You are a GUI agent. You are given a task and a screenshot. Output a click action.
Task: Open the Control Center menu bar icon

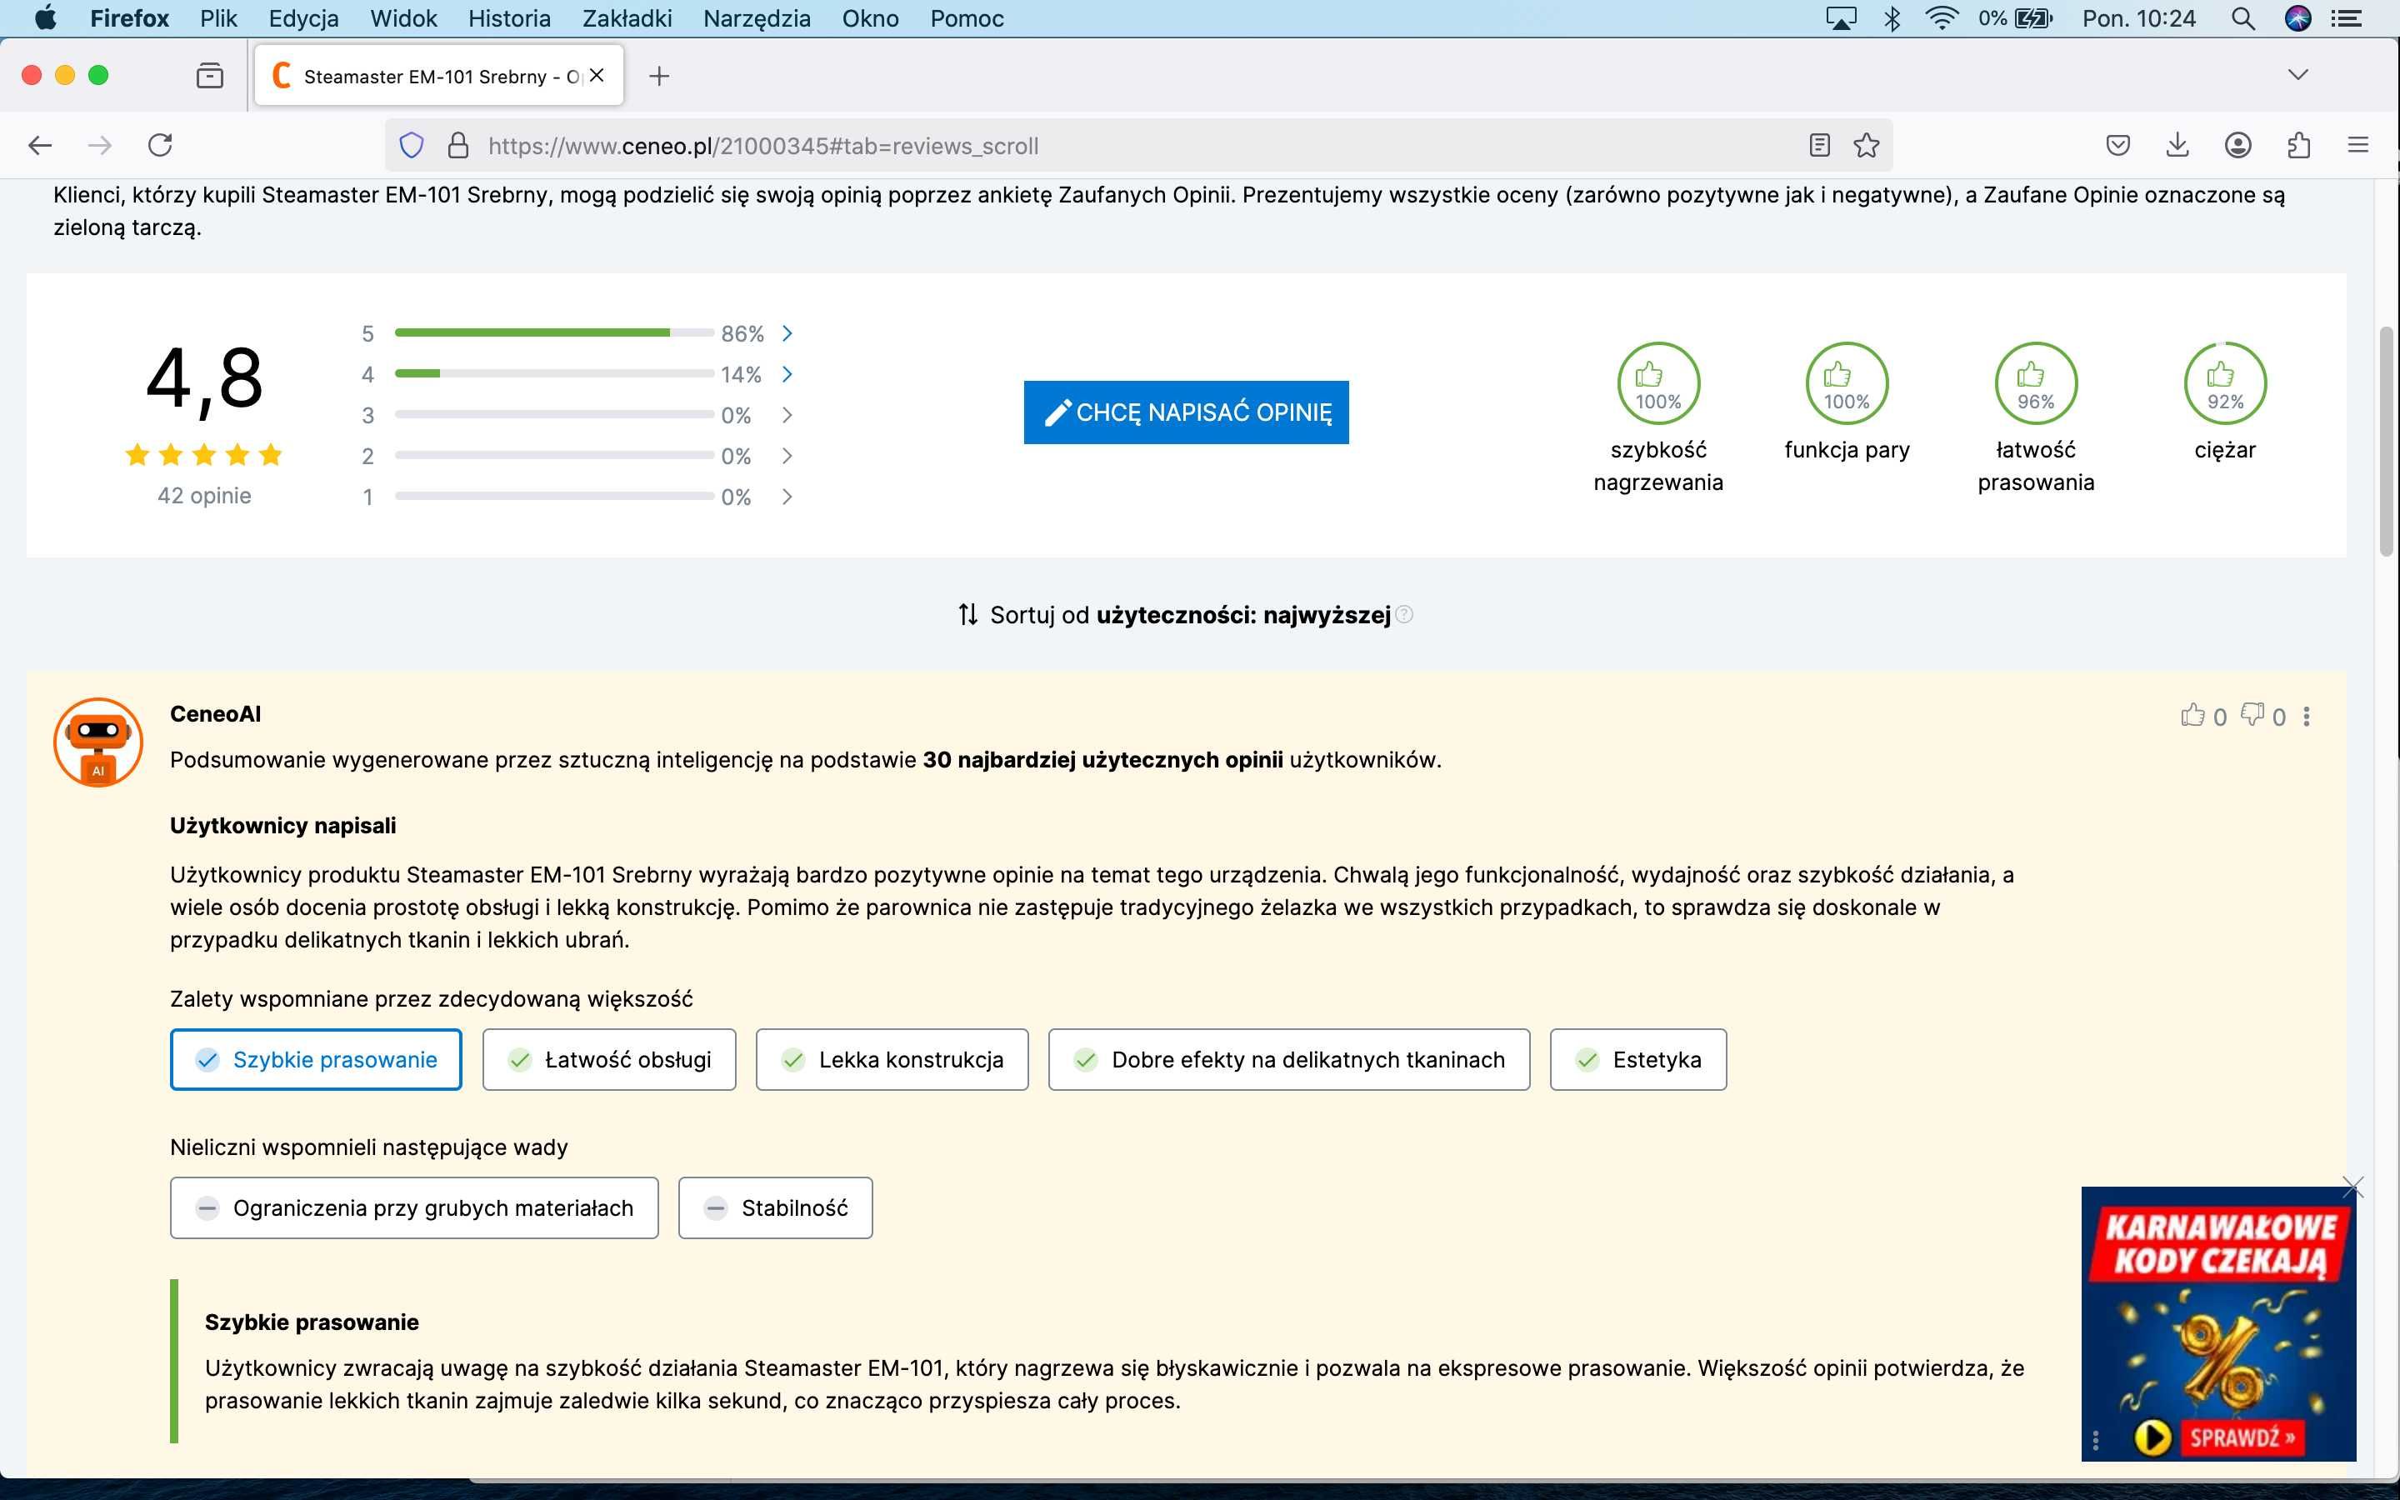tap(2346, 17)
